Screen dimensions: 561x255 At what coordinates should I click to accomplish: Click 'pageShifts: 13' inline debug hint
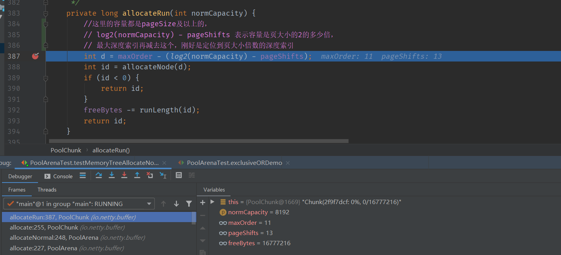pyautogui.click(x=412, y=56)
